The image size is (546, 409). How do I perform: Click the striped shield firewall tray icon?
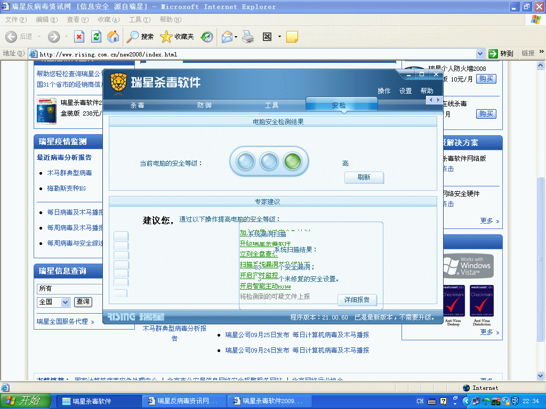pyautogui.click(x=515, y=401)
